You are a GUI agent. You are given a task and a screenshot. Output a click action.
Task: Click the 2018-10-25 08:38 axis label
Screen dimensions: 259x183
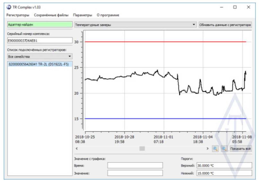(85, 139)
